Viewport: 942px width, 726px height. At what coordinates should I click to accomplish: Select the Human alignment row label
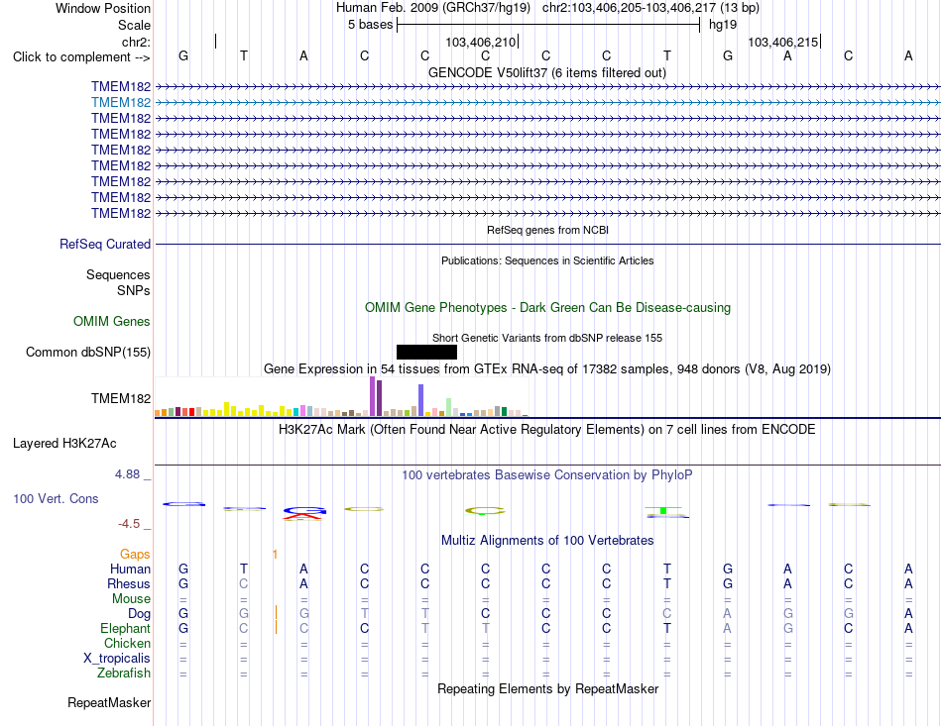(130, 569)
